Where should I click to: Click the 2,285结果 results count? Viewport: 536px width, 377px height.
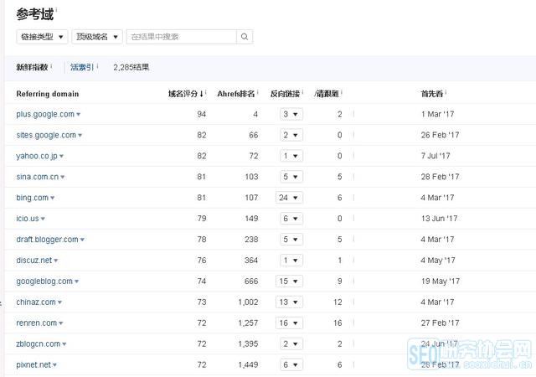tap(131, 67)
